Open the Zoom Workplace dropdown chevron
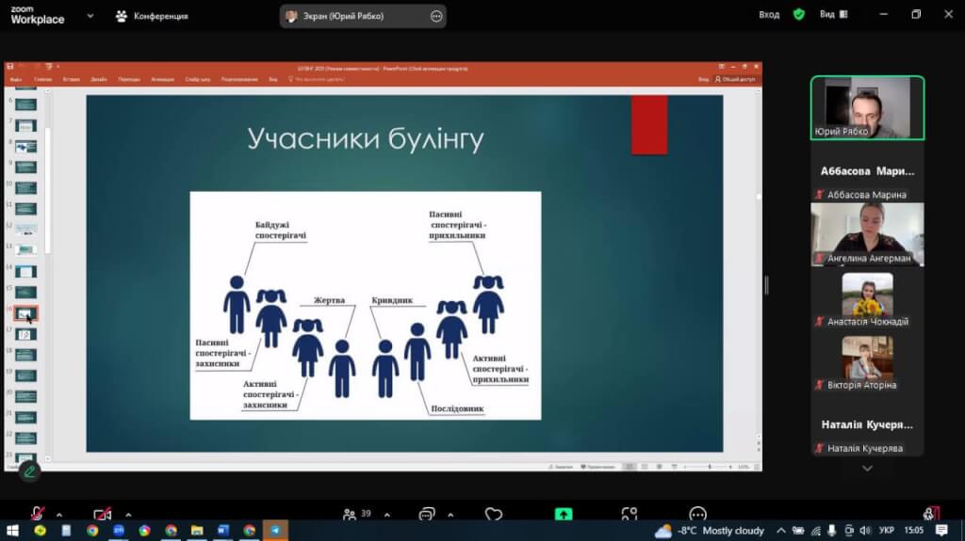The image size is (965, 541). (90, 16)
